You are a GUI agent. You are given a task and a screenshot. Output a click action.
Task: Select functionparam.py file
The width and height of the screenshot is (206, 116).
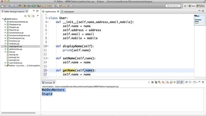point(17,38)
